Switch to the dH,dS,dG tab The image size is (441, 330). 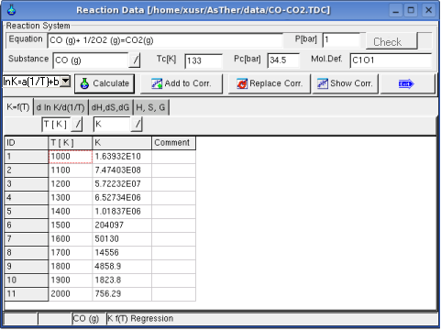click(x=110, y=107)
